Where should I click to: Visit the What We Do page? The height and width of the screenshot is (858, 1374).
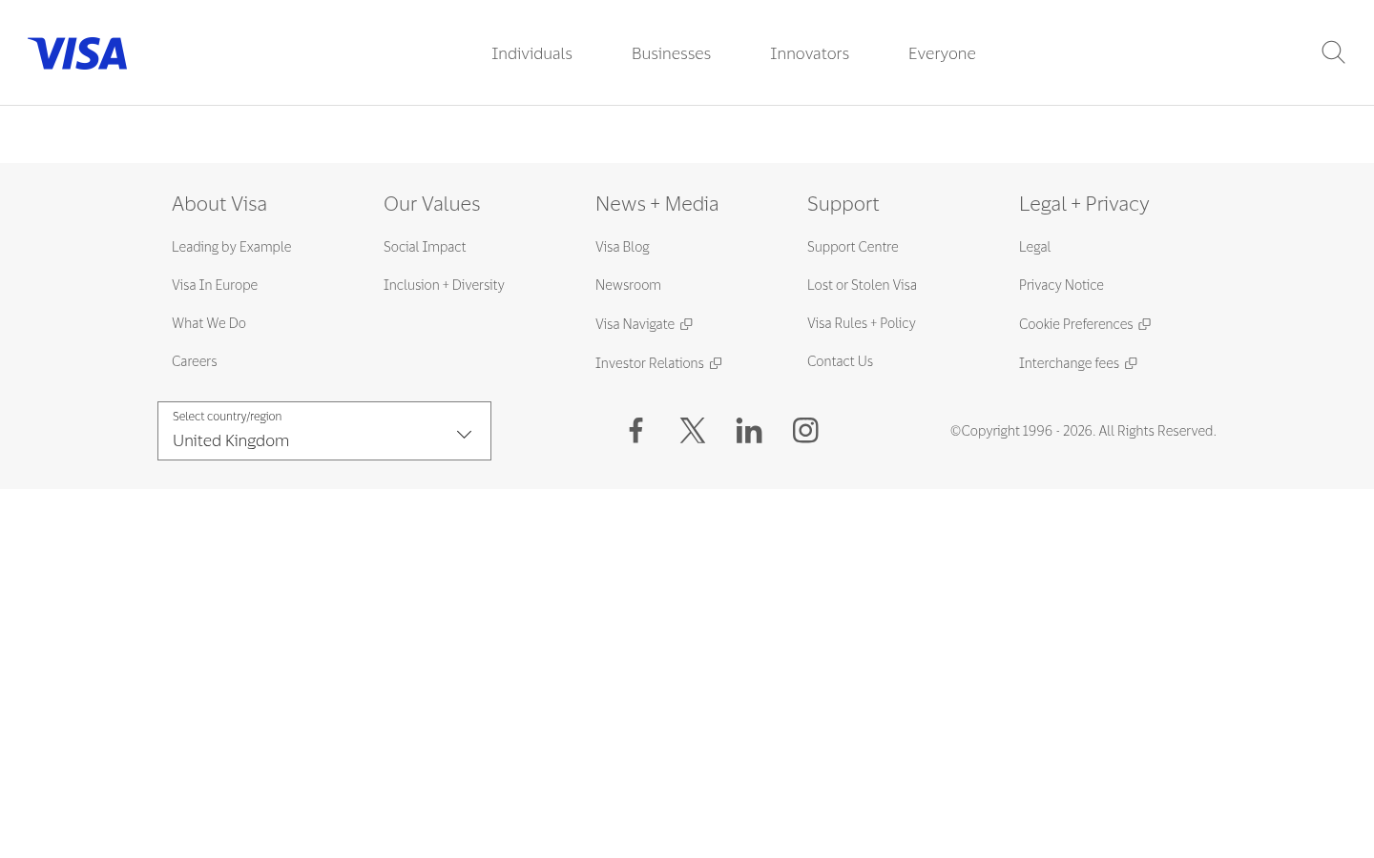pyautogui.click(x=209, y=323)
